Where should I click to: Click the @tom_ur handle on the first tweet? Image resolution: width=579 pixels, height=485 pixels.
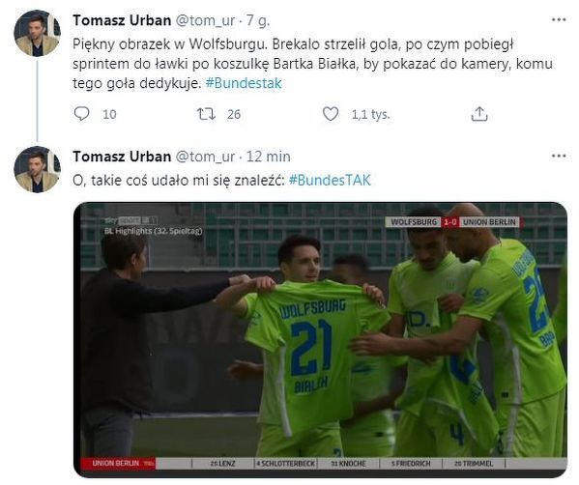tap(205, 21)
